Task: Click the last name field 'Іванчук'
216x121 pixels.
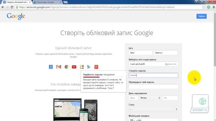Action: [x=166, y=53]
